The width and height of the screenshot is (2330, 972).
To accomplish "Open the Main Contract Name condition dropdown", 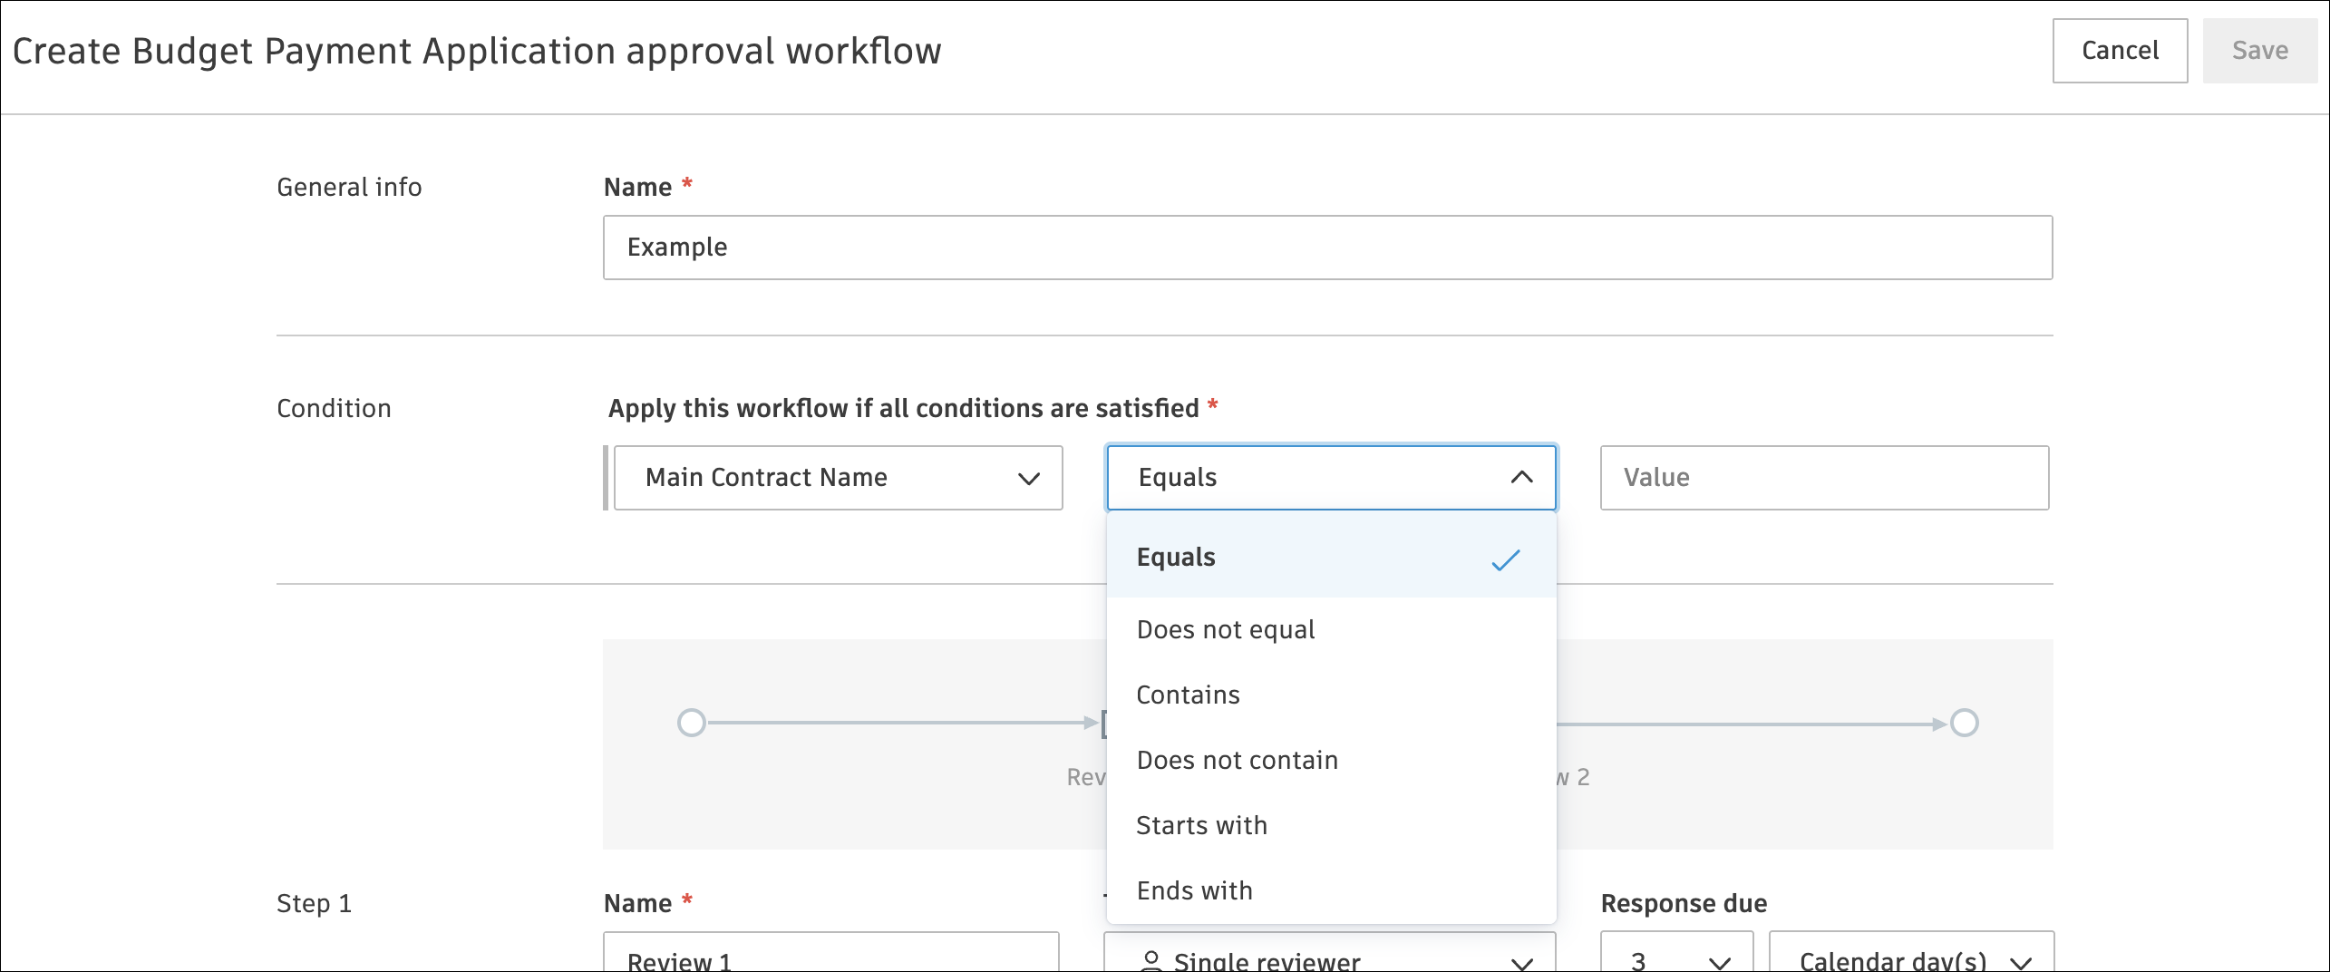I will coord(836,478).
